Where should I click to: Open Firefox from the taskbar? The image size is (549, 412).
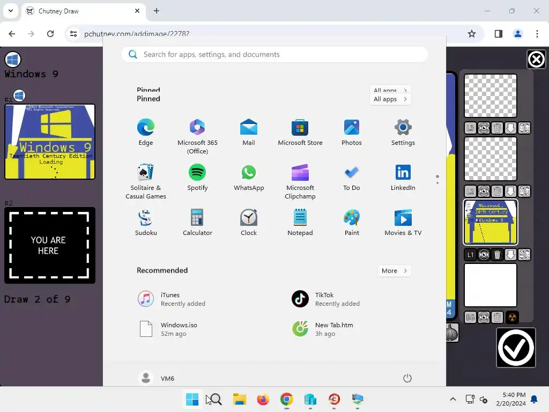263,399
